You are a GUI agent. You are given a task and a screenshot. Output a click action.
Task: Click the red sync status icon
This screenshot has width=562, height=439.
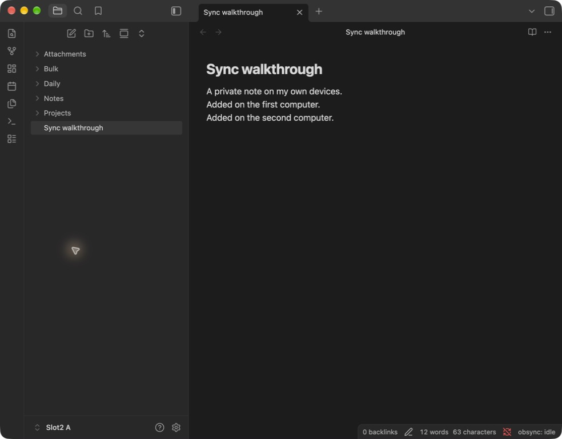point(507,432)
